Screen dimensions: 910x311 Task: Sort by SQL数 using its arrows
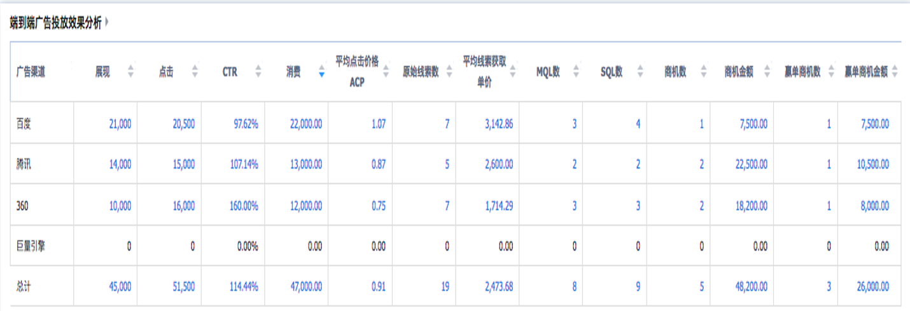click(x=640, y=72)
